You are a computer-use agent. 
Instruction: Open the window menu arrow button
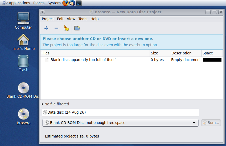pos(43,12)
